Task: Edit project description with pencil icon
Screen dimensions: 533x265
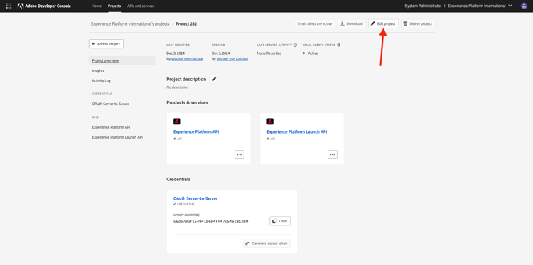Action: tap(214, 79)
